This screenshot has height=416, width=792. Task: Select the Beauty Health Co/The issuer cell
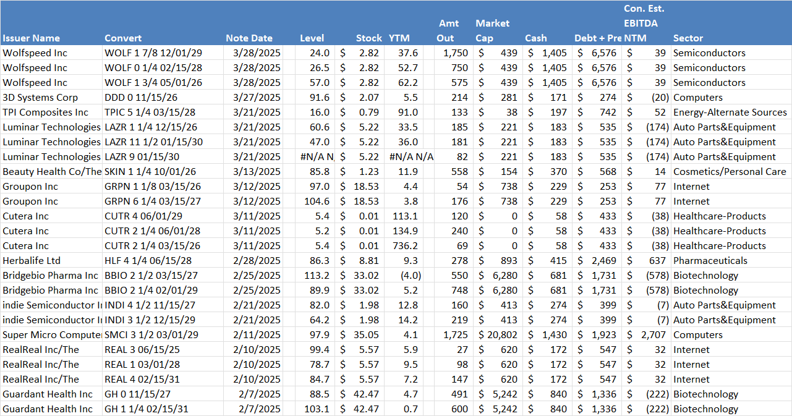tap(52, 171)
